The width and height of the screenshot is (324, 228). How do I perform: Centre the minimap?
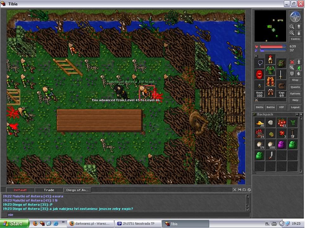295,39
